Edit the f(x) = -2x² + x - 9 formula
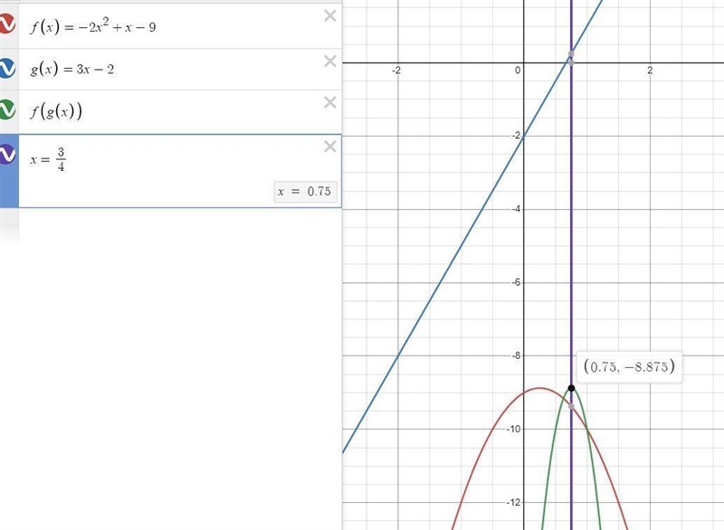Screen dimensions: 724x530 tap(93, 27)
